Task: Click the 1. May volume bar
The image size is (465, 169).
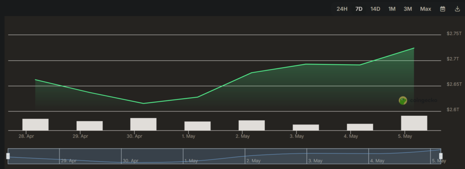Action: [x=198, y=126]
